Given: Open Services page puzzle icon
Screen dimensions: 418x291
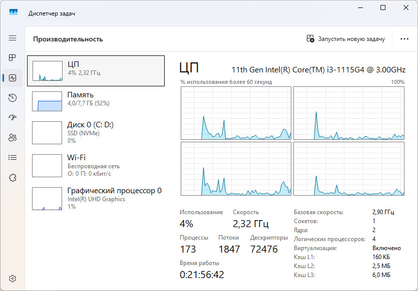Looking at the screenshot, I should pos(13,178).
